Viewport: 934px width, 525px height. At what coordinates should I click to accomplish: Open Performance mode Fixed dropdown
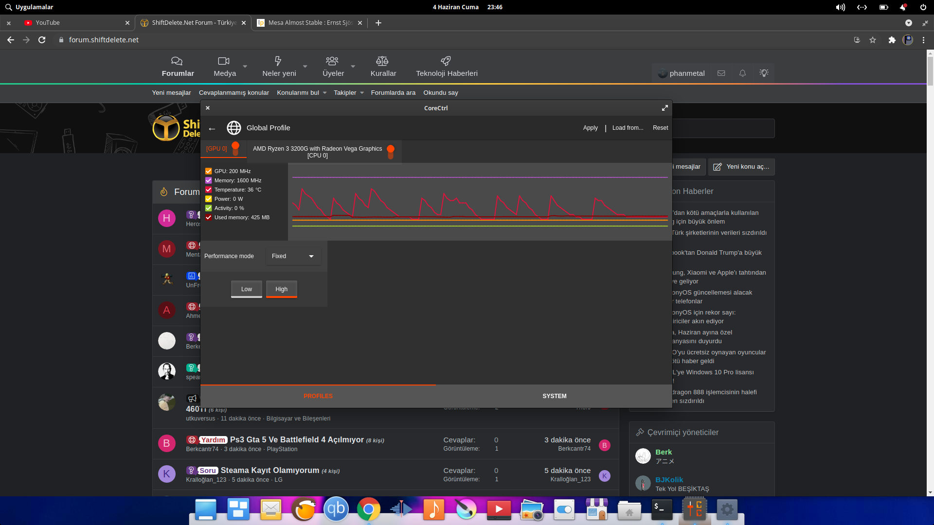pos(293,256)
